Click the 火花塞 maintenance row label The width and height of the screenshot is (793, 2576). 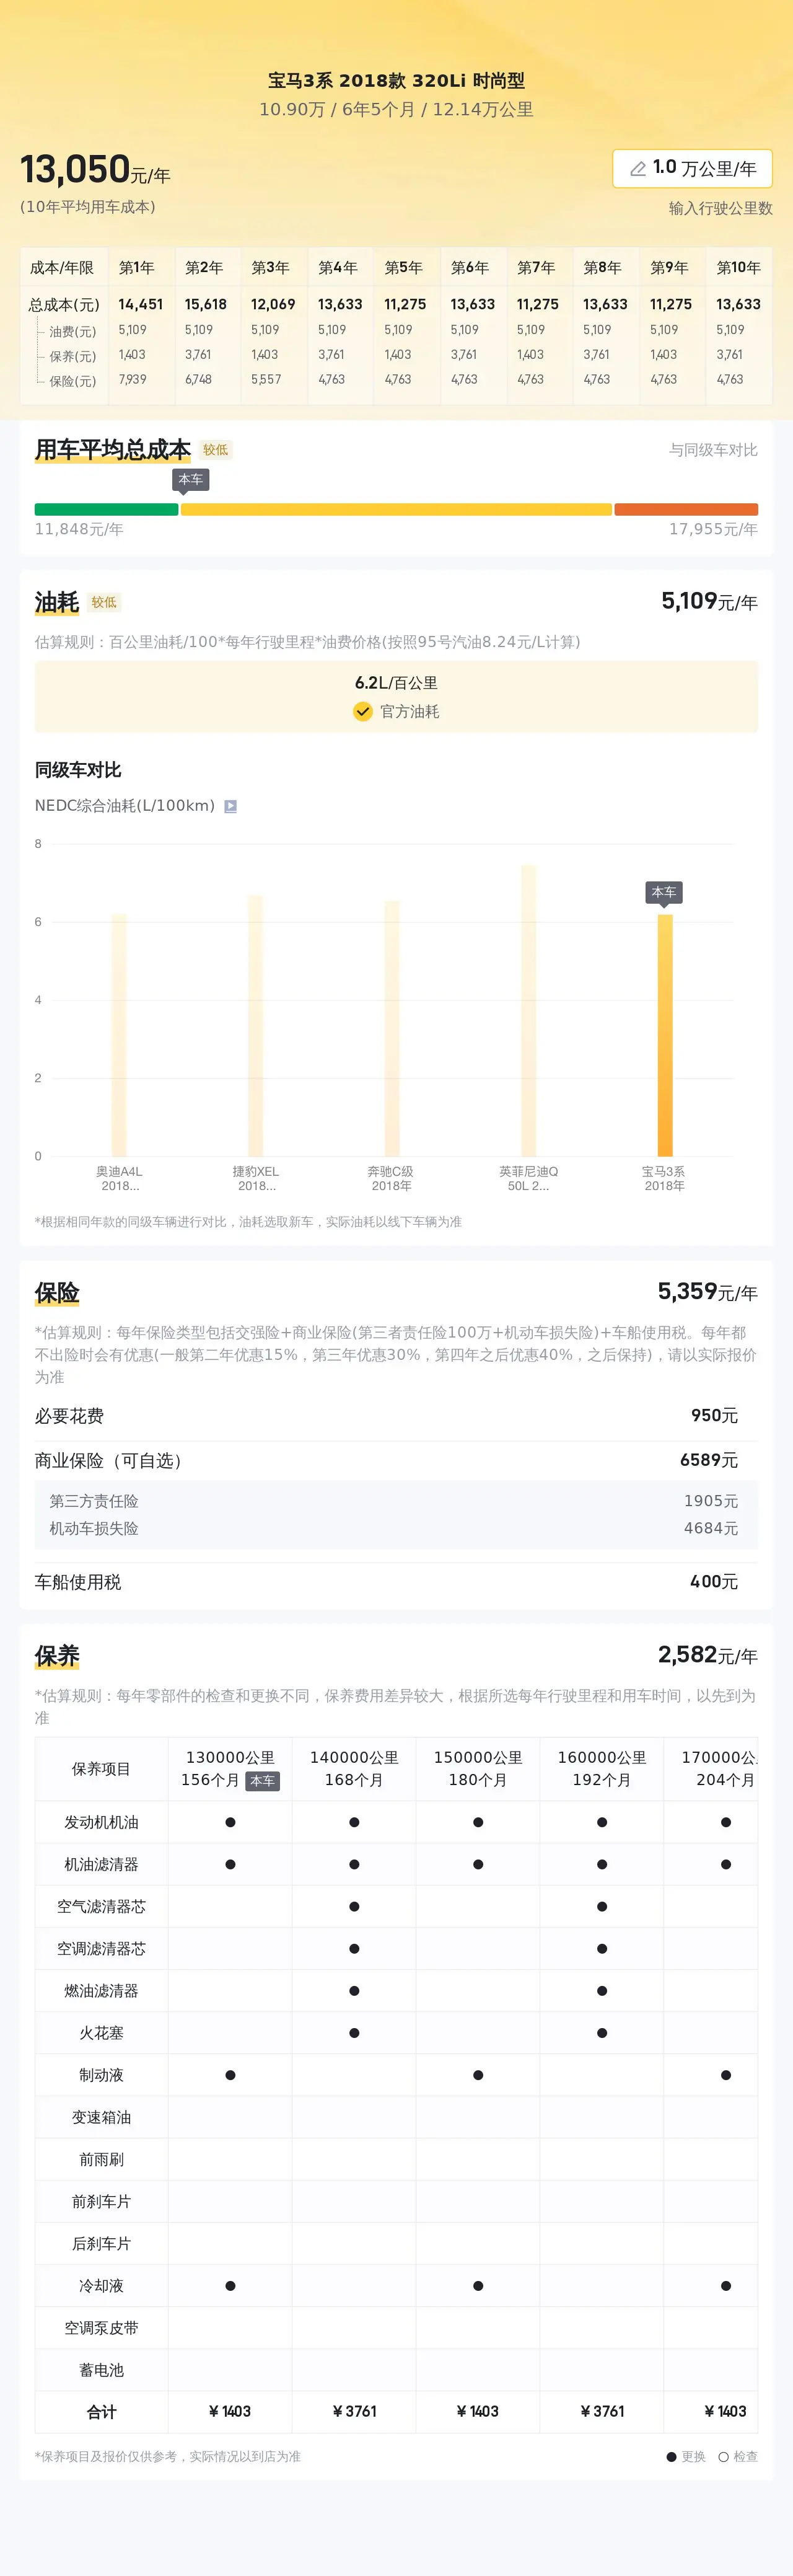click(101, 2033)
